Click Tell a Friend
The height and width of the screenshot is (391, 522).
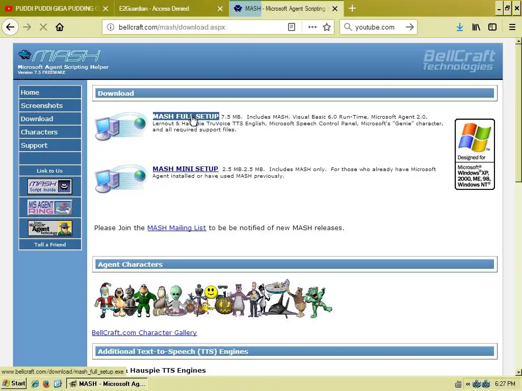coord(50,244)
